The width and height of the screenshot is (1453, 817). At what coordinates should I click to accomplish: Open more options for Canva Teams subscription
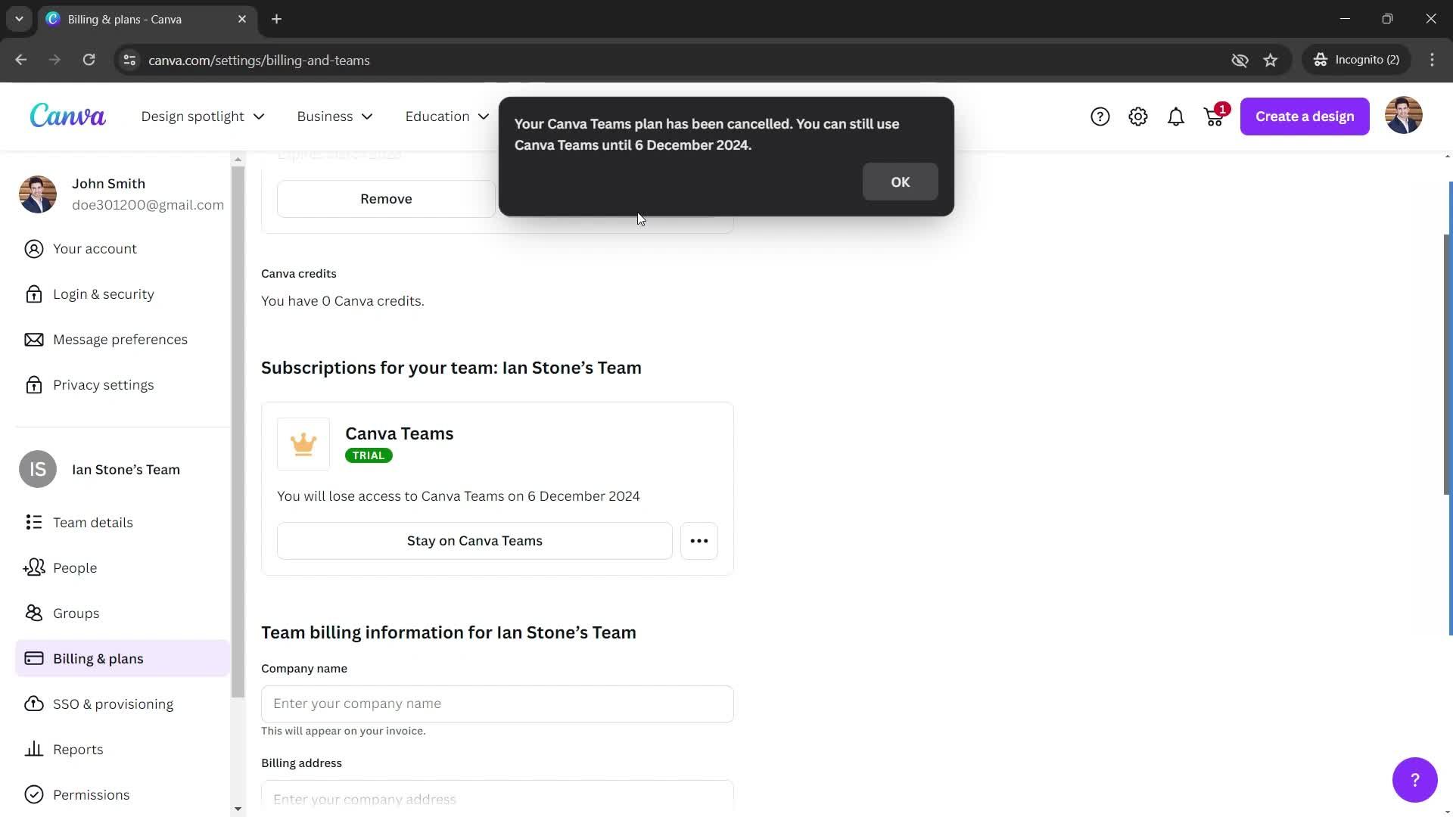coord(698,541)
